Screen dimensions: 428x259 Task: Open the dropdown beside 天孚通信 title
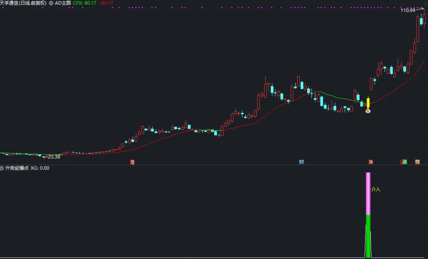(x=51, y=3)
